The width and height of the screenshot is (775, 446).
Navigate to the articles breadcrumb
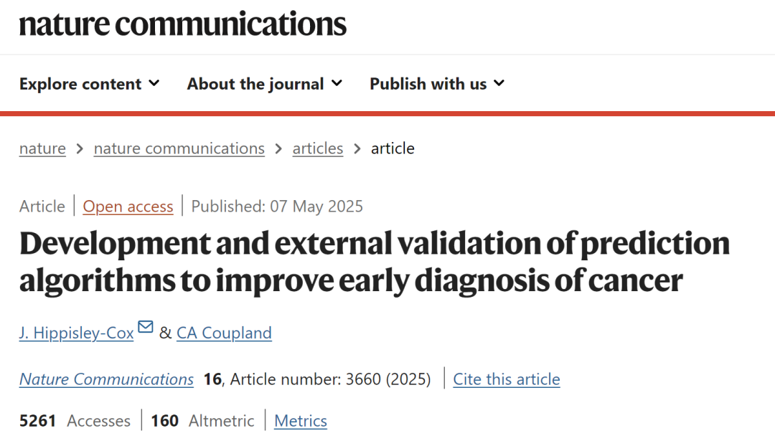point(317,148)
